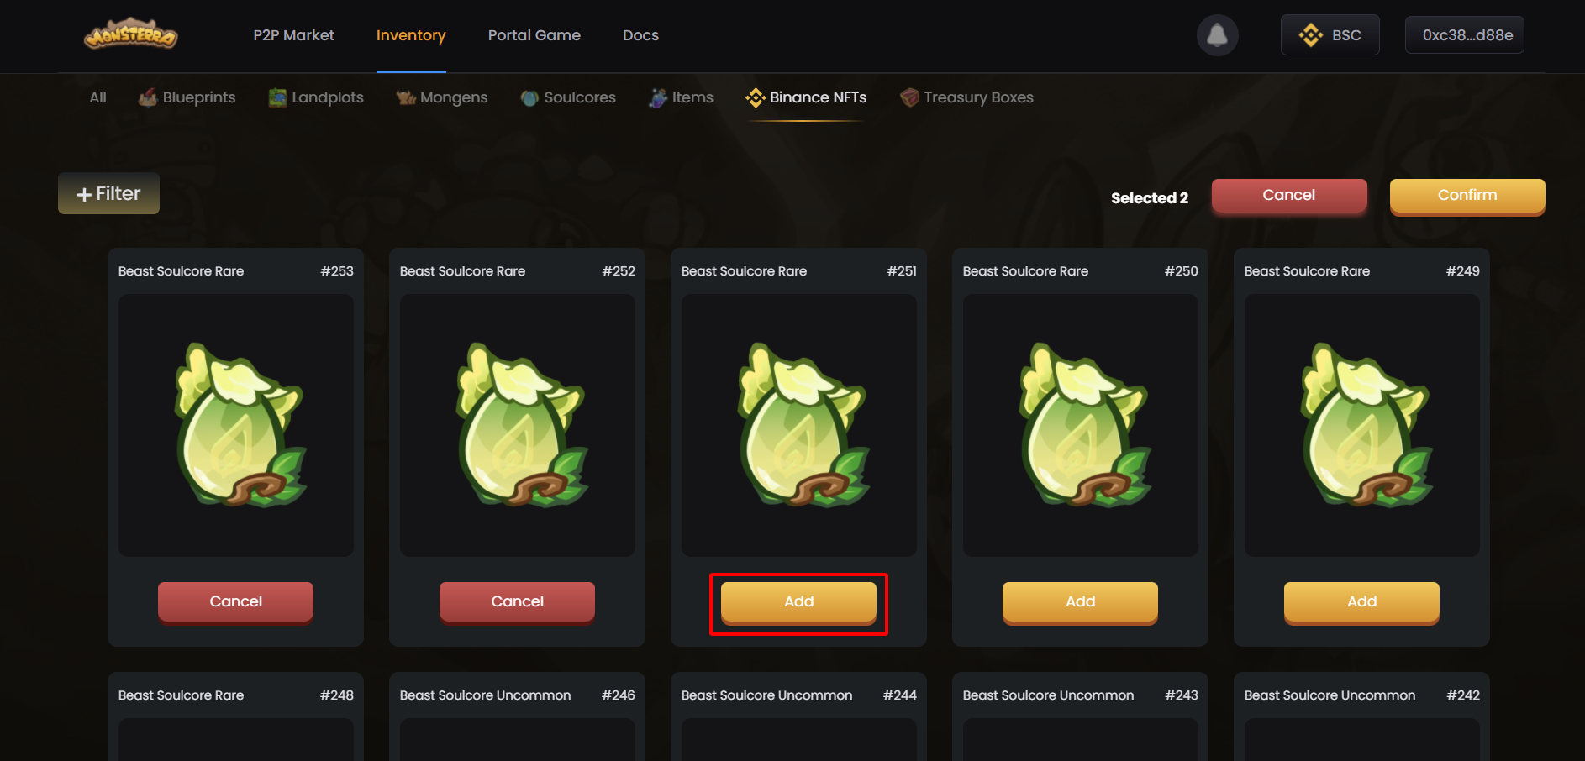Click the Soulcore #249 egg image
1585x761 pixels.
[1362, 425]
